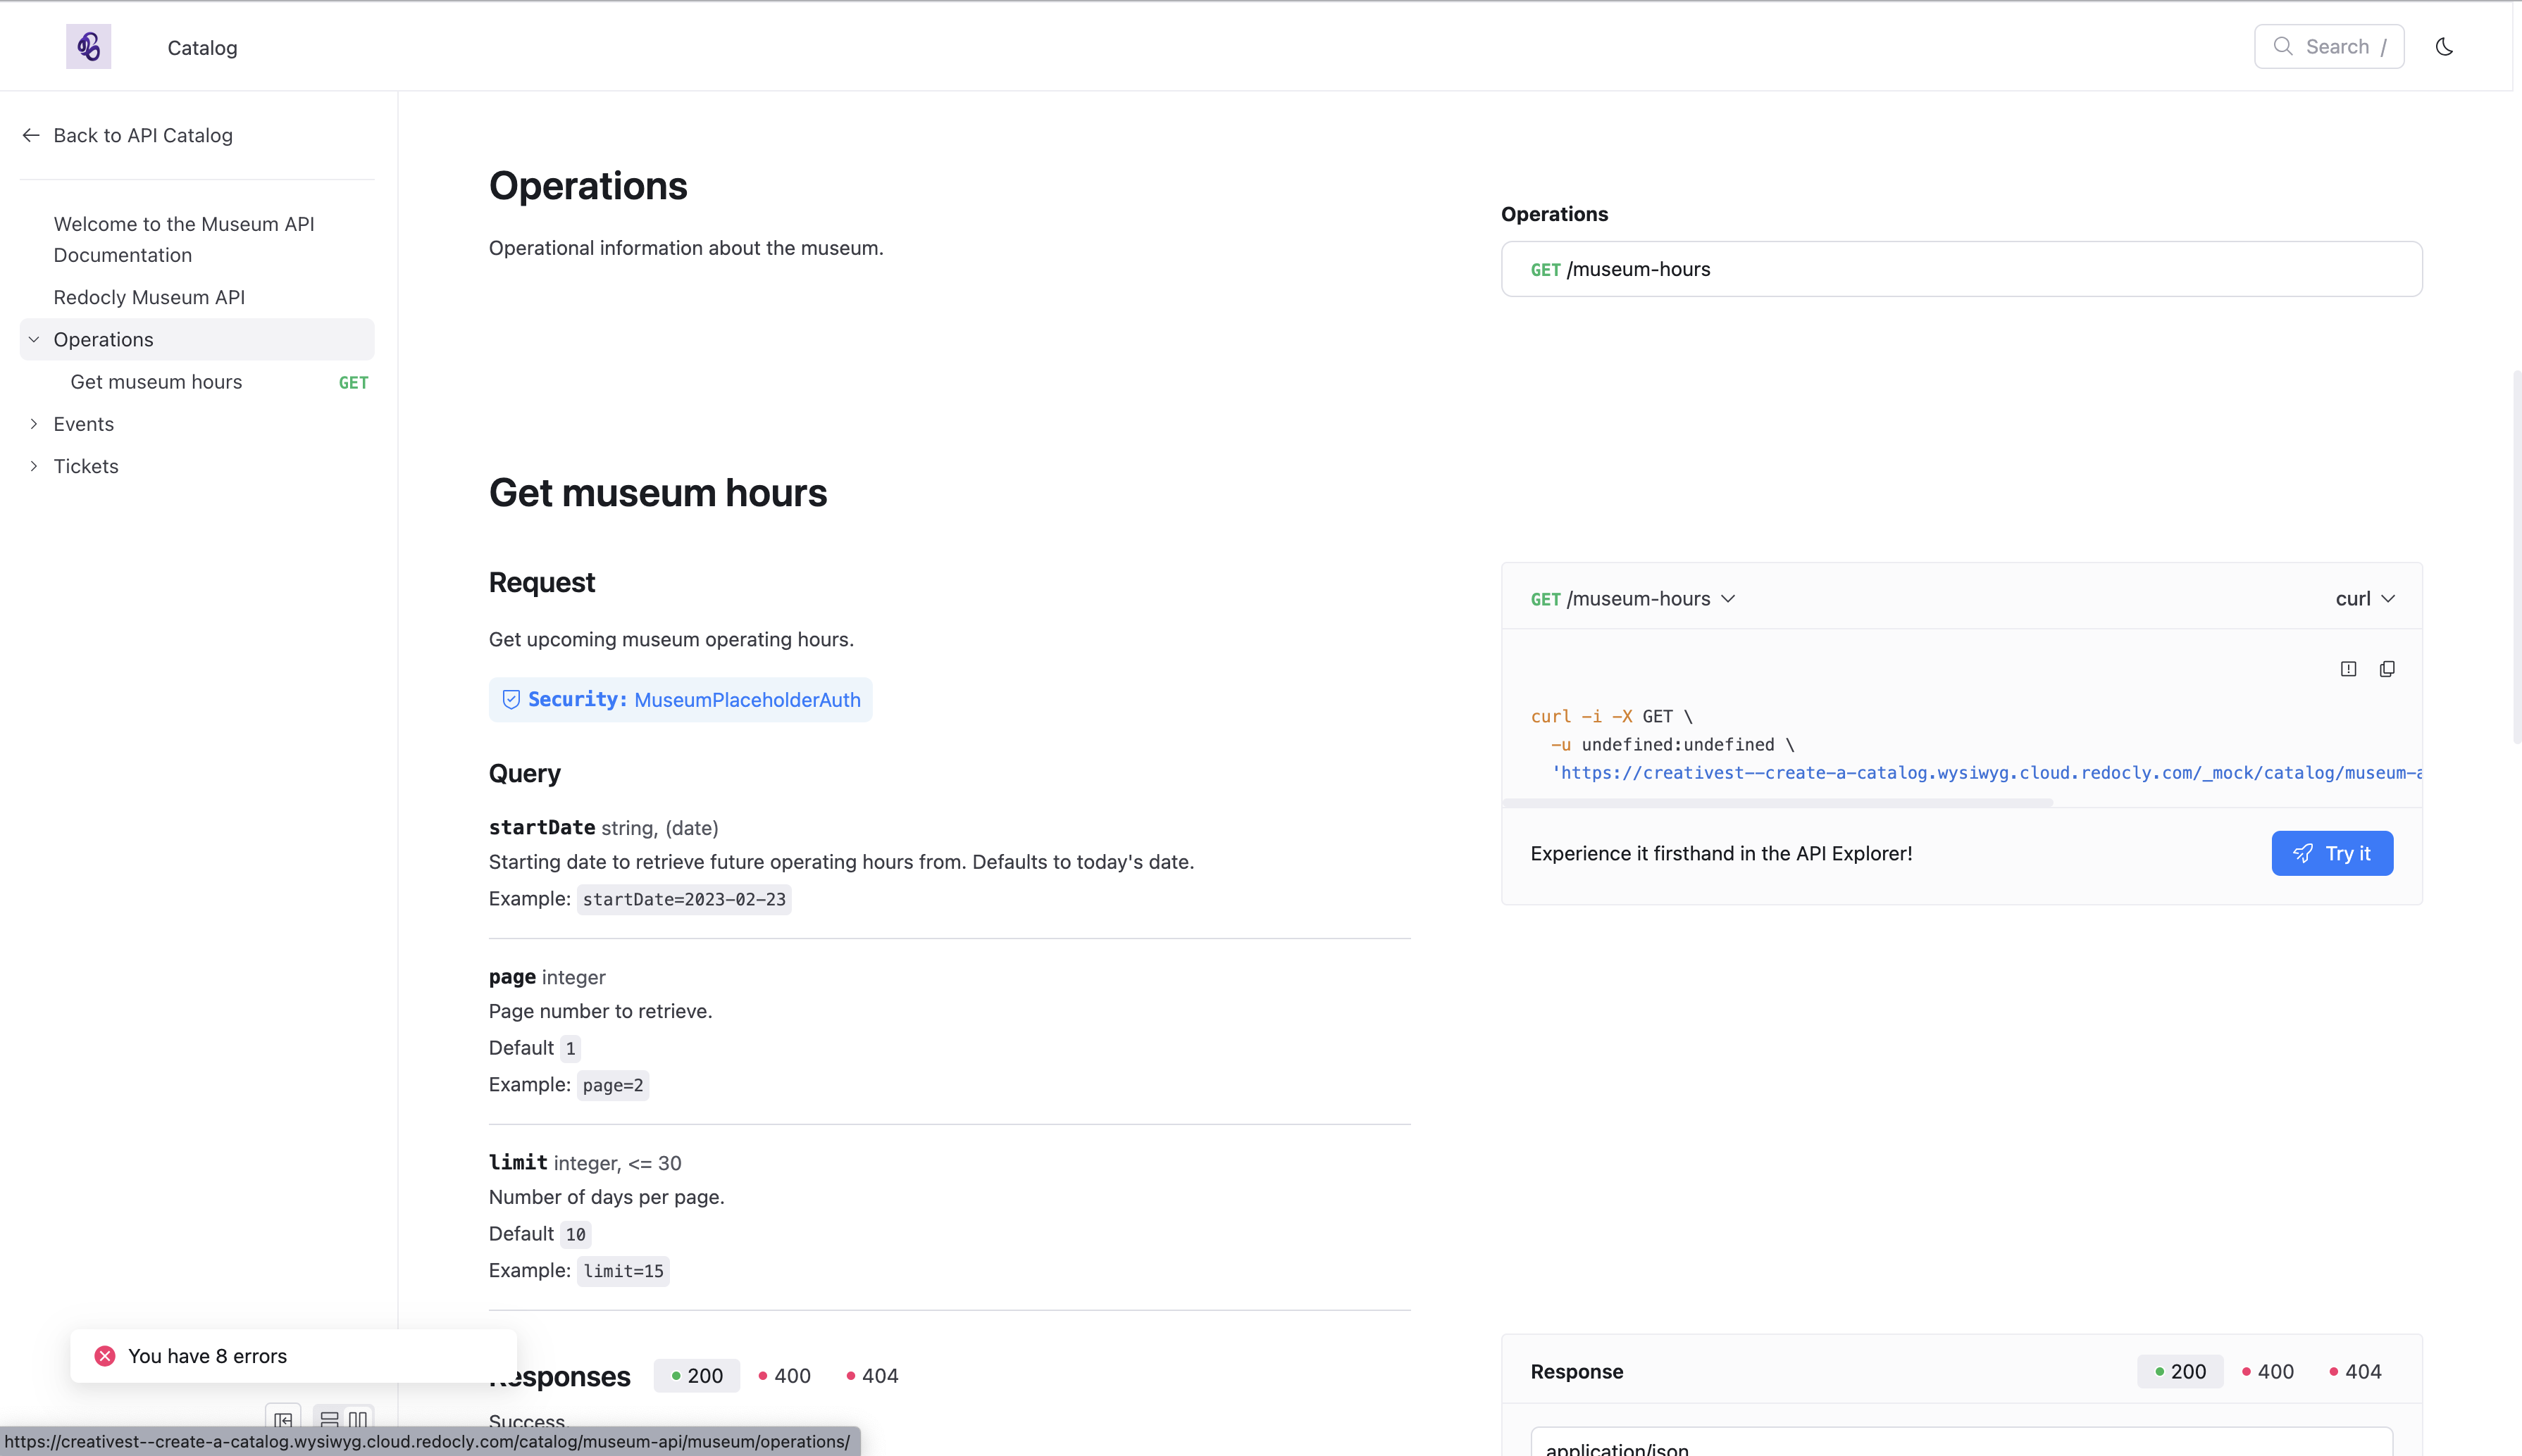Select the 400 tab in the Response panel
Image resolution: width=2522 pixels, height=1456 pixels.
[2268, 1372]
